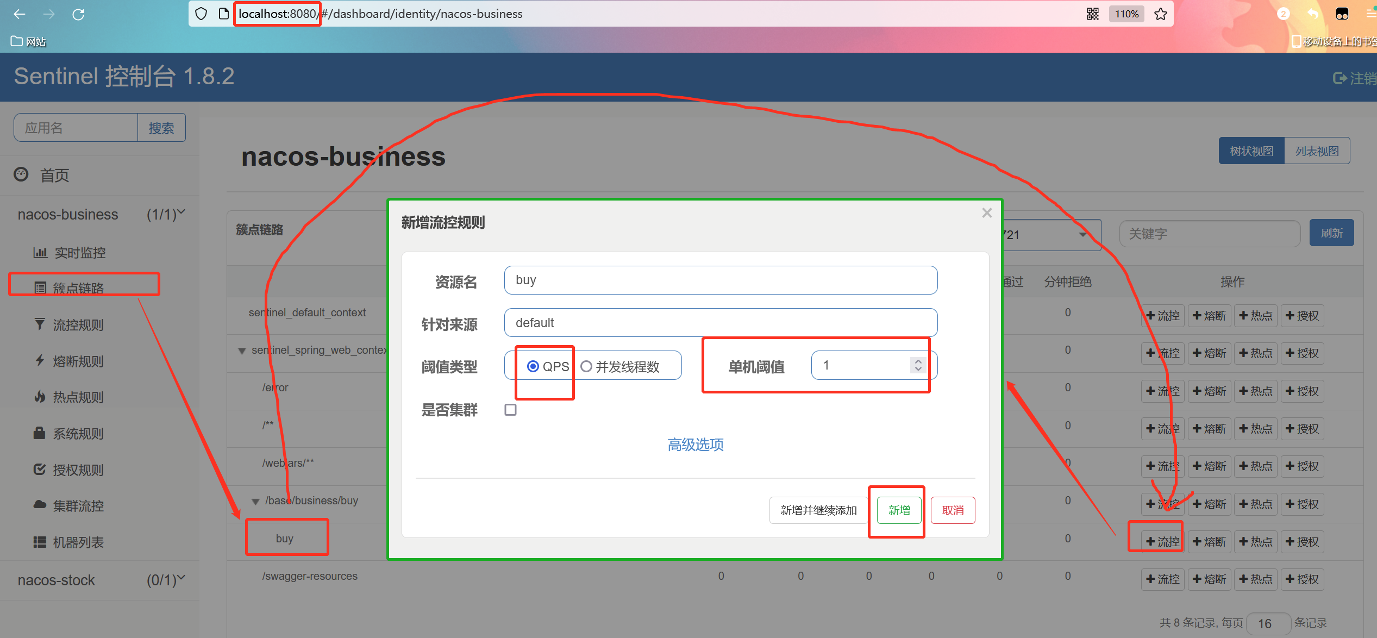Toggle the 是否集群 checkbox
Image resolution: width=1377 pixels, height=638 pixels.
[x=510, y=410]
